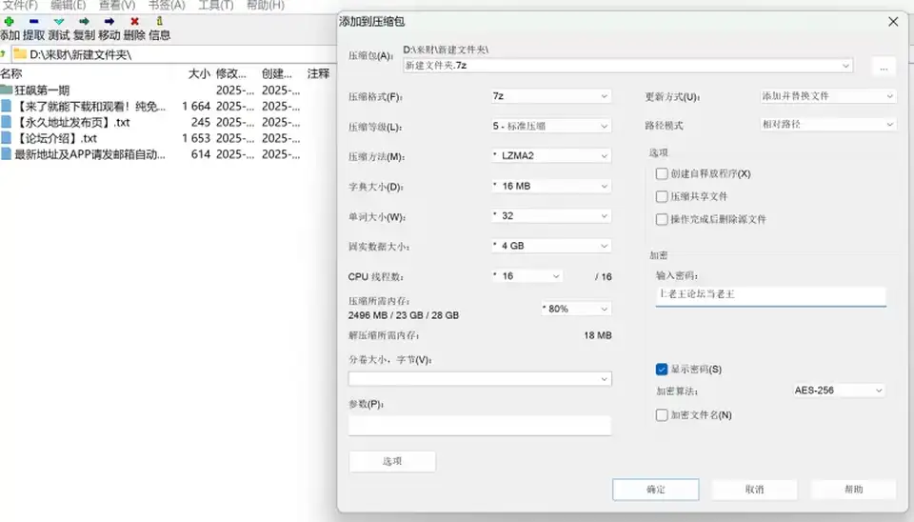Click the 选项 button

pos(392,461)
